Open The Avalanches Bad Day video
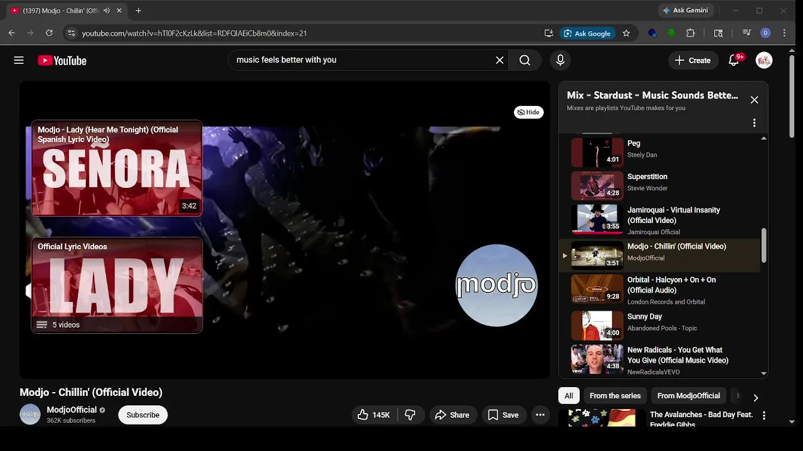Screen dimensions: 803x451 pyautogui.click(x=701, y=419)
